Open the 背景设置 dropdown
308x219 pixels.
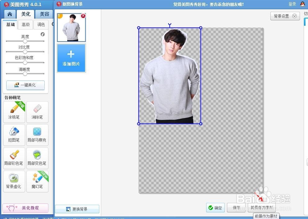pos(285,16)
